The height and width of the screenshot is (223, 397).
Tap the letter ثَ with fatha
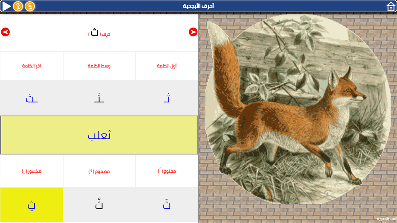click(167, 205)
